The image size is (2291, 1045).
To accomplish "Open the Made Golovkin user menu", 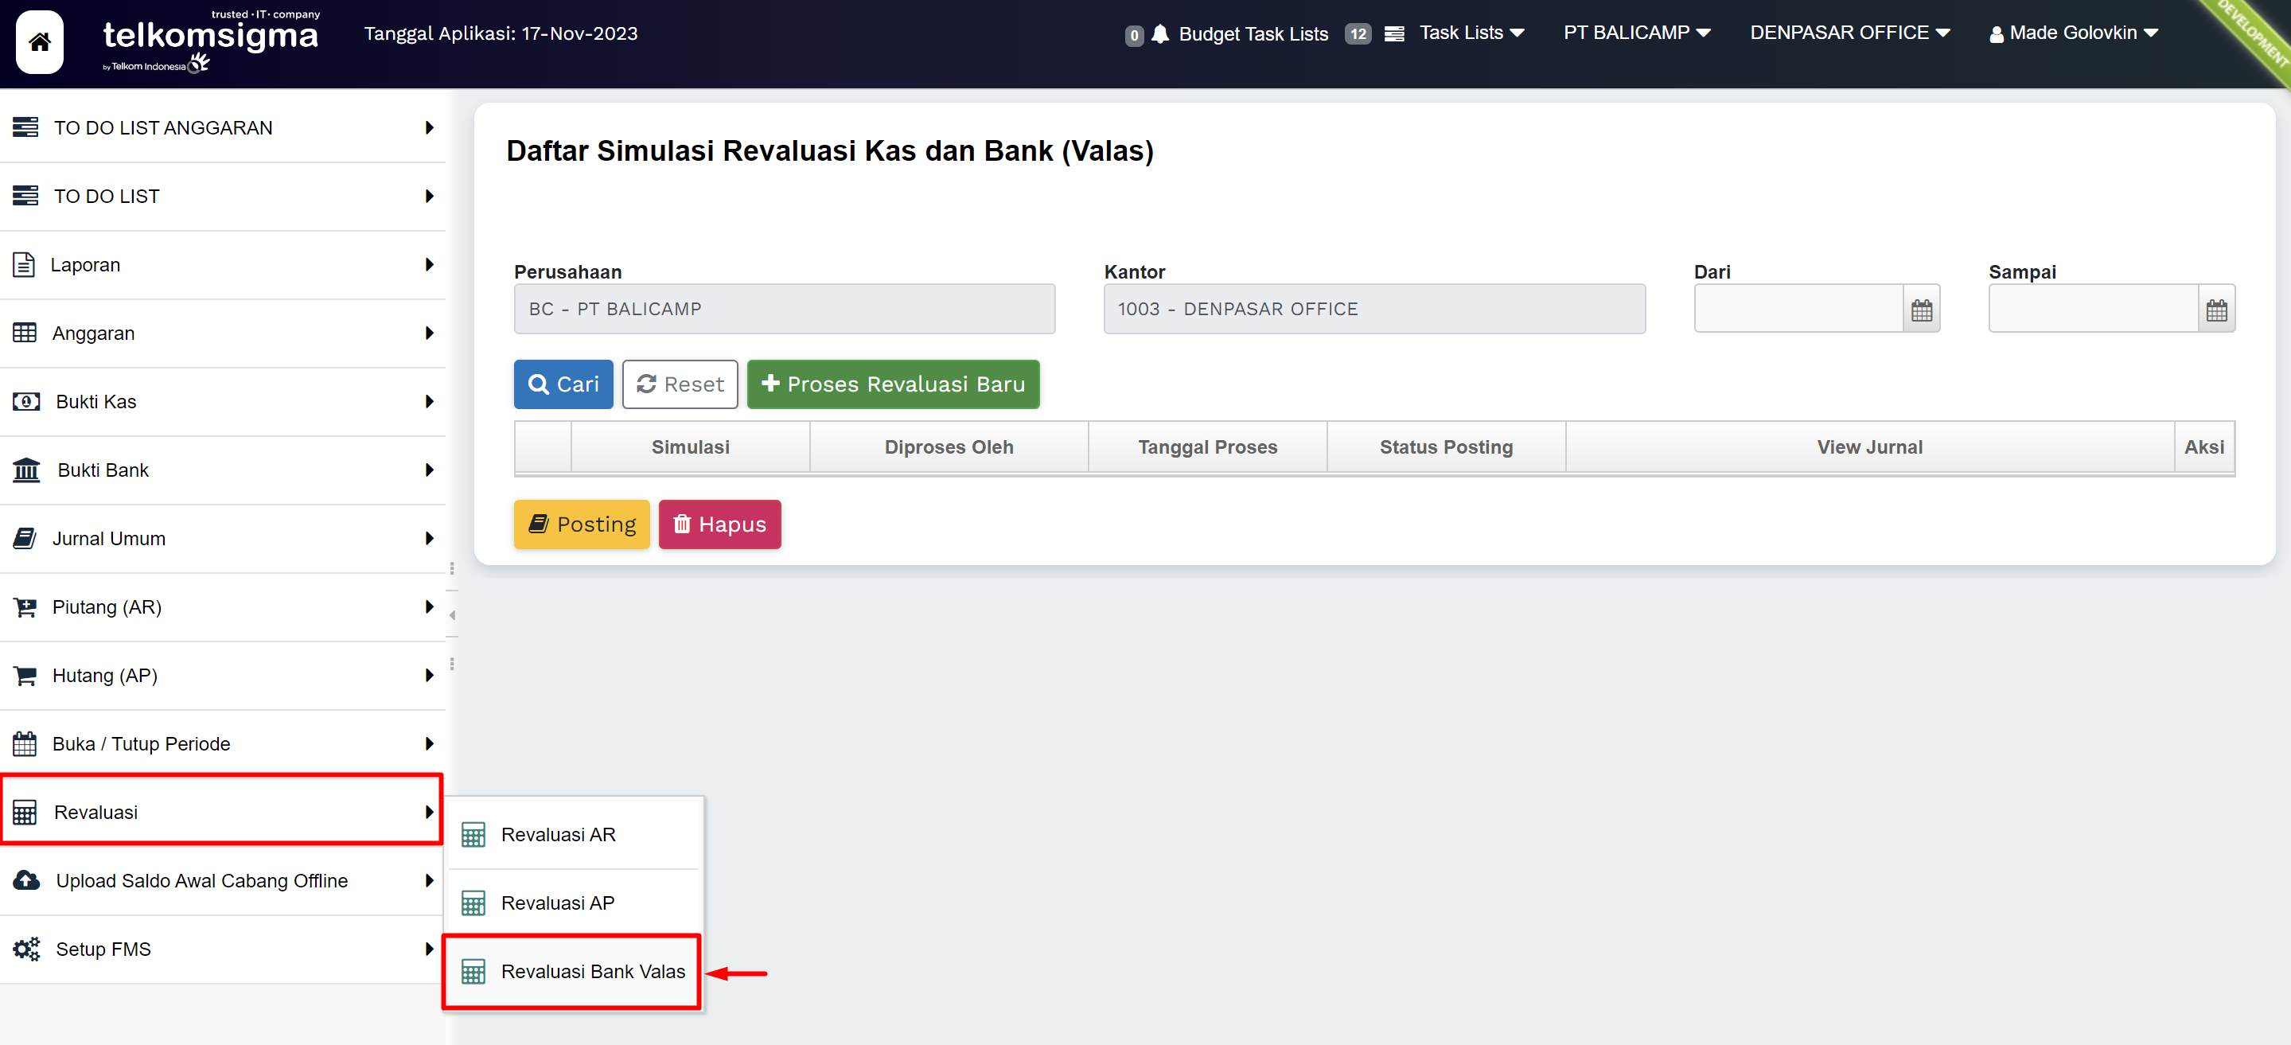I will (2073, 33).
